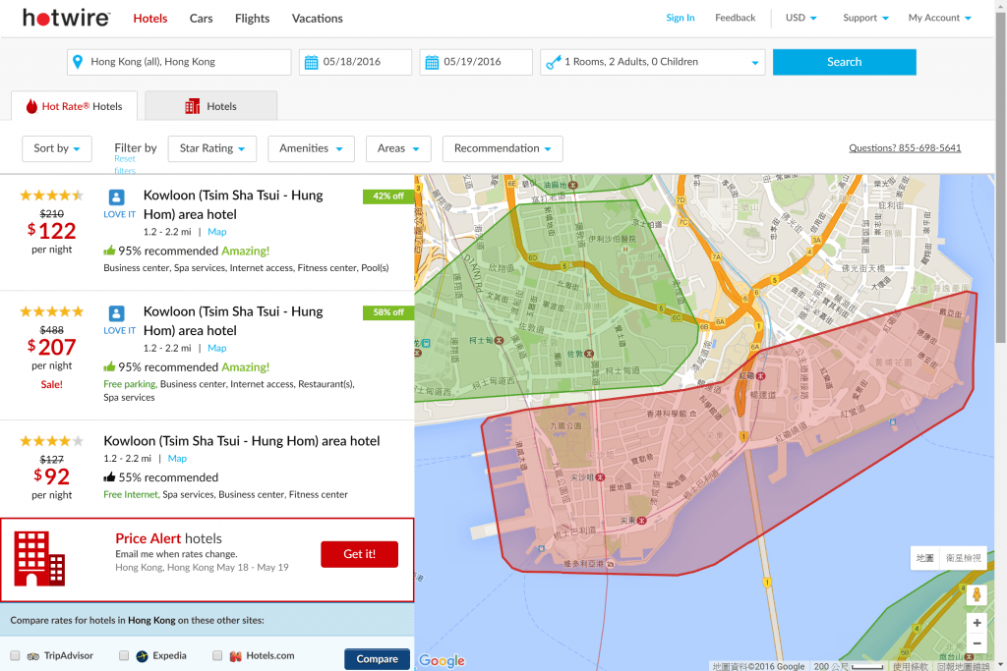Click Reset filters link
The height and width of the screenshot is (671, 1007).
point(125,165)
